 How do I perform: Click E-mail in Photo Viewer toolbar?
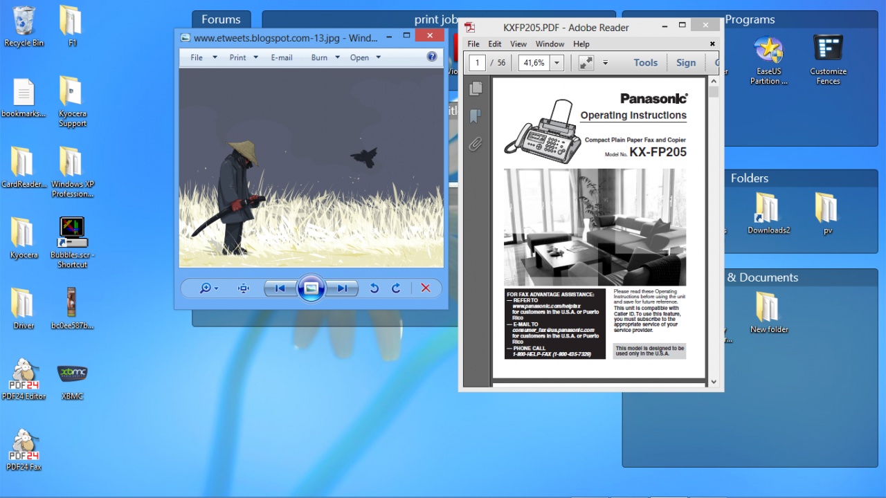(x=282, y=57)
